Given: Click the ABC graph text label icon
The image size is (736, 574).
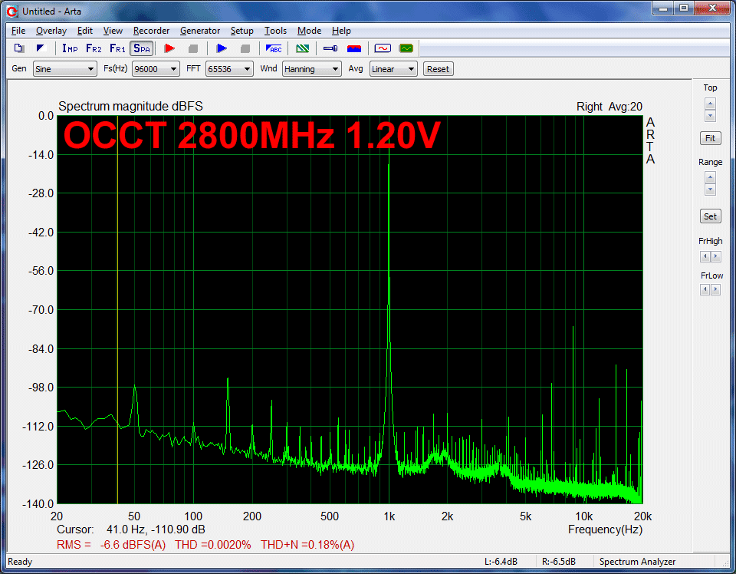Looking at the screenshot, I should click(x=274, y=48).
